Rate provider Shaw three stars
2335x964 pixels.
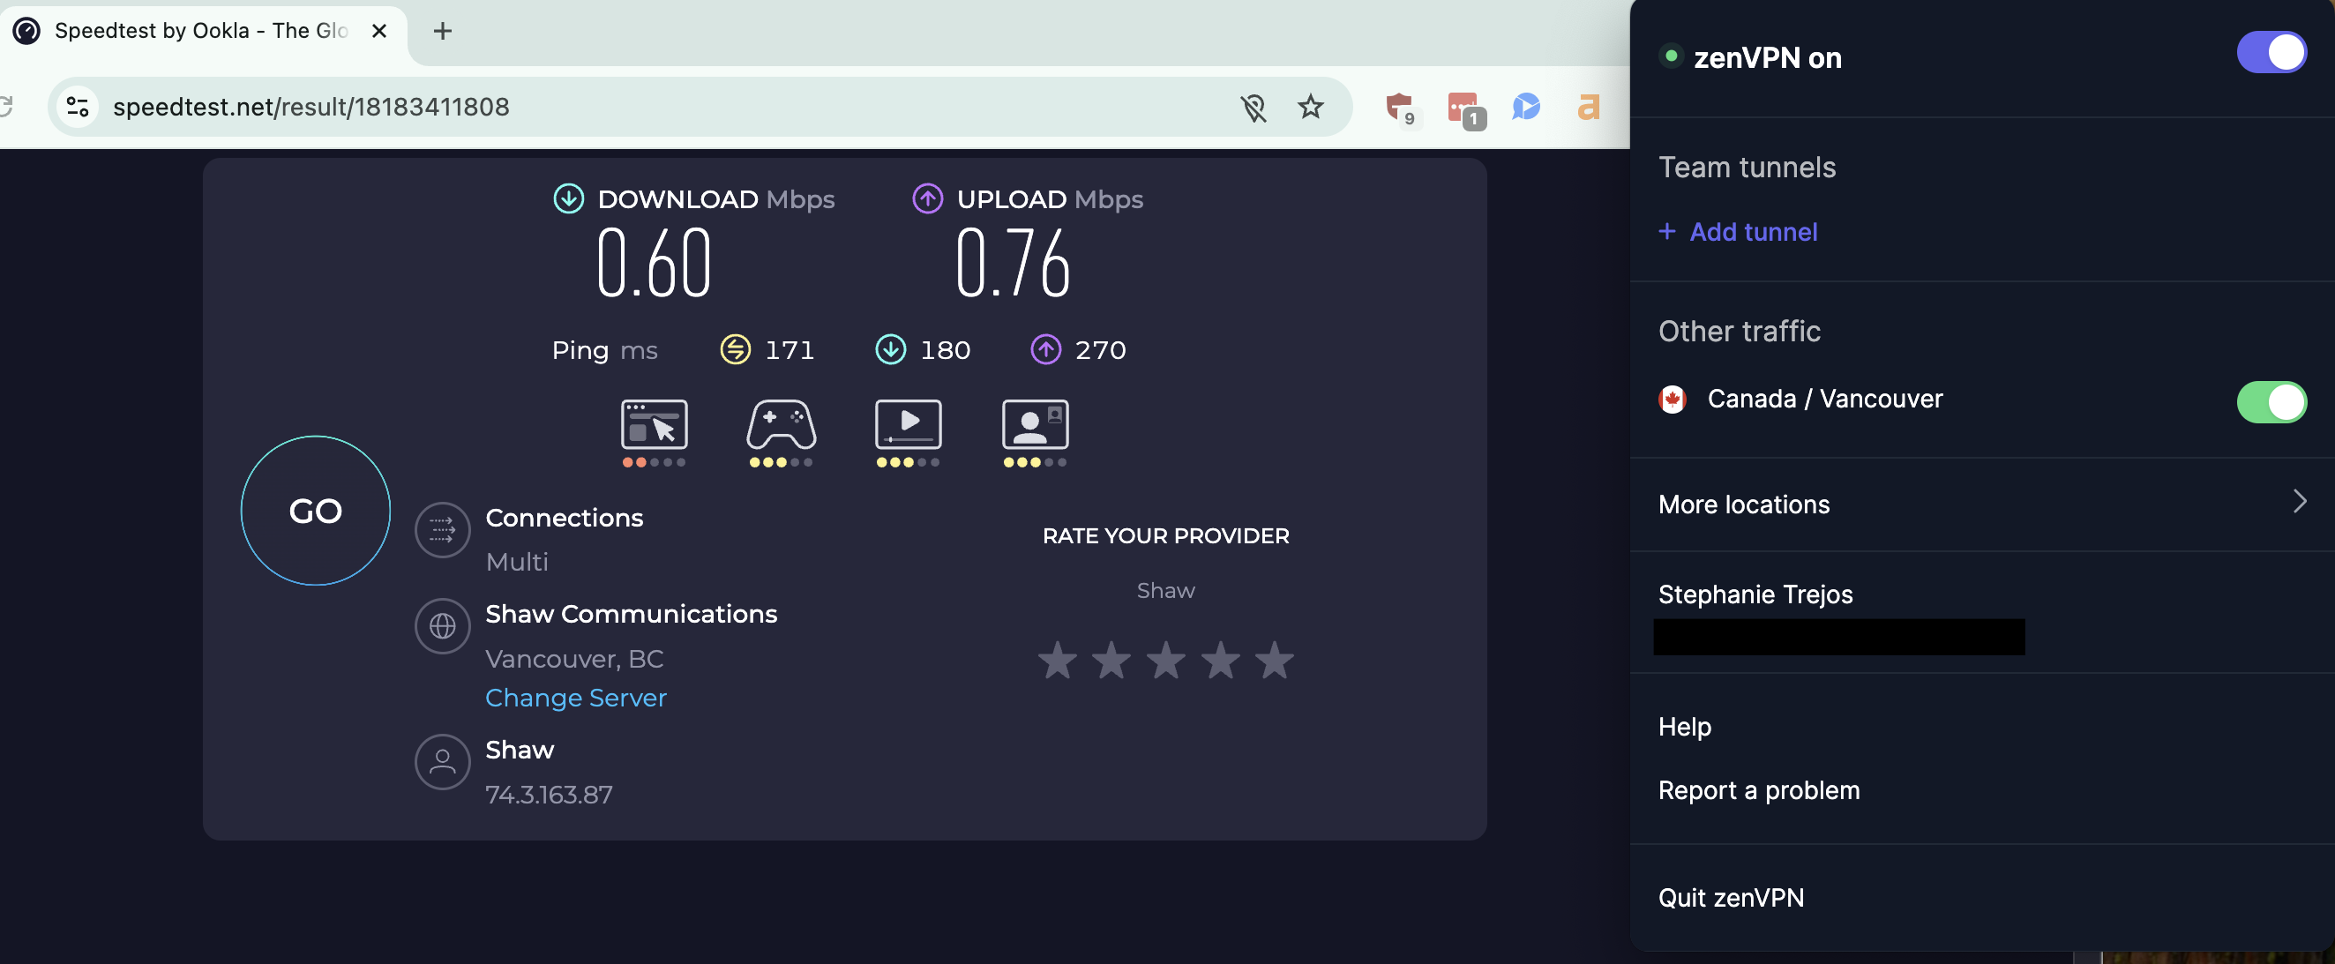(1165, 661)
